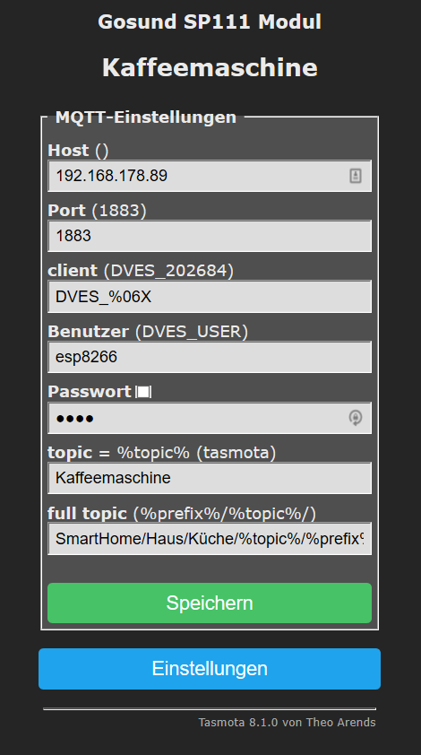Focus the masked Passwort input field

click(x=210, y=418)
